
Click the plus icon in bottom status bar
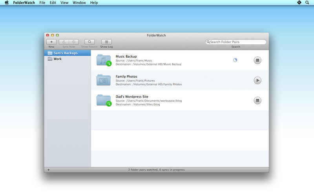click(49, 170)
